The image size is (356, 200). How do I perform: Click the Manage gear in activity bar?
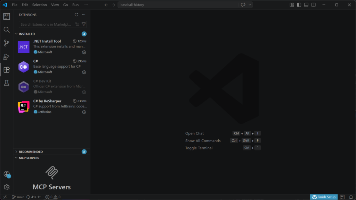point(6,187)
